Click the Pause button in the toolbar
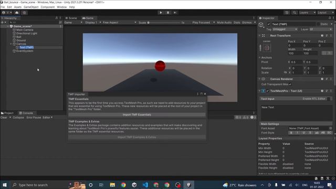336x189 pixels. 168,13
